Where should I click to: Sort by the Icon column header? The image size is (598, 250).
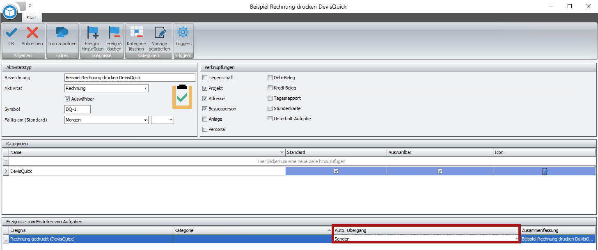click(544, 152)
